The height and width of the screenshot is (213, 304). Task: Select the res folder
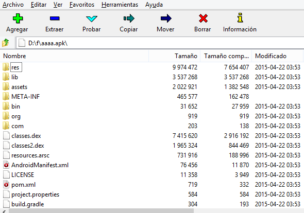coord(15,67)
